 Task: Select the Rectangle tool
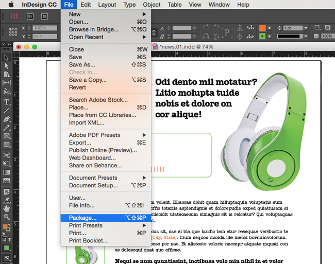(x=6, y=145)
